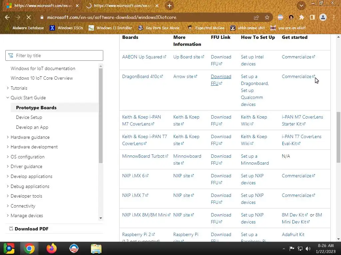Open Set up a MinnowBoard link

pos(255,160)
